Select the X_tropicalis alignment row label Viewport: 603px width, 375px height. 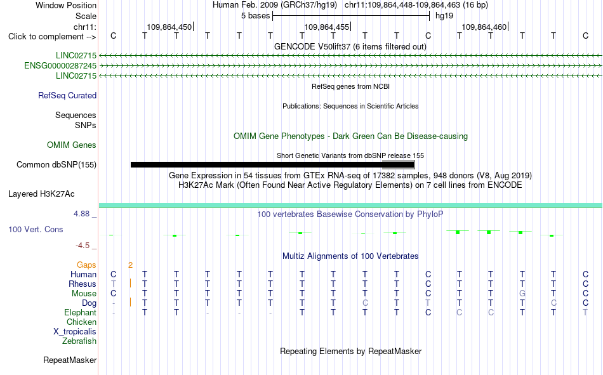tap(75, 332)
